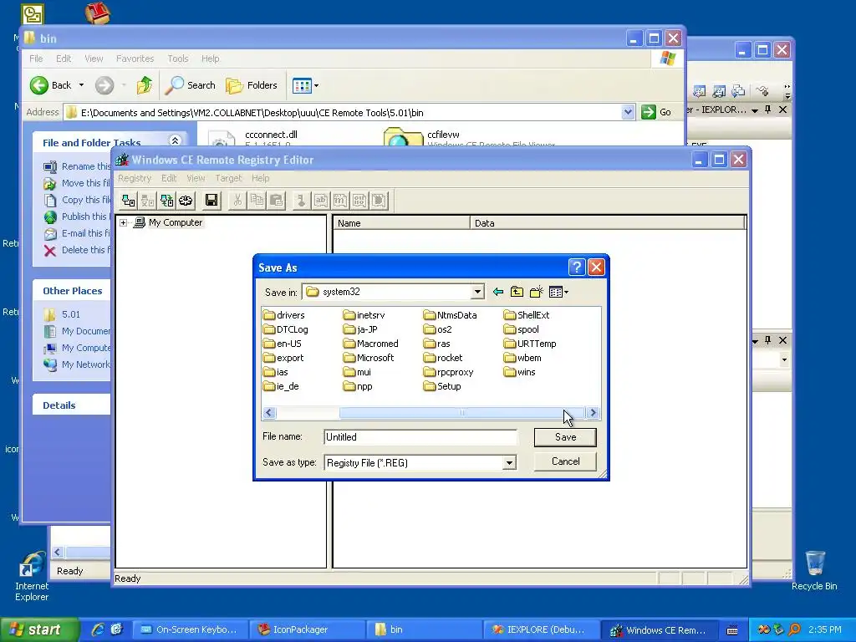This screenshot has height=642, width=856.
Task: Open the Tools menu in bin window
Action: pos(178,59)
